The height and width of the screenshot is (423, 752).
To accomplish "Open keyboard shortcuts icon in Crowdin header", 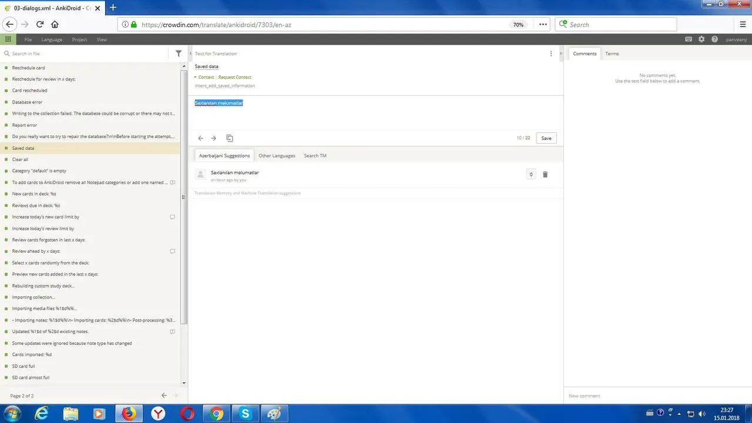I will pyautogui.click(x=689, y=39).
